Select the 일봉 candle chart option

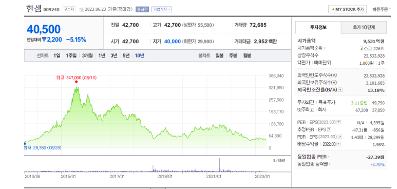point(219,55)
